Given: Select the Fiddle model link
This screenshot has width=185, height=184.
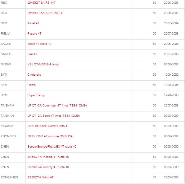Looking at the screenshot, I should pos(31,85).
